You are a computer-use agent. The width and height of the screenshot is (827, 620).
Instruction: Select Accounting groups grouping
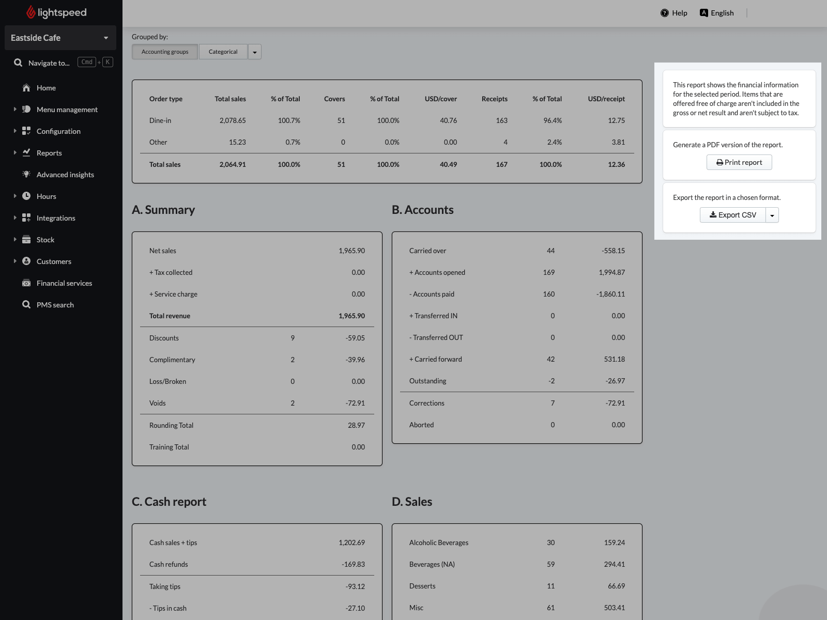pyautogui.click(x=165, y=52)
